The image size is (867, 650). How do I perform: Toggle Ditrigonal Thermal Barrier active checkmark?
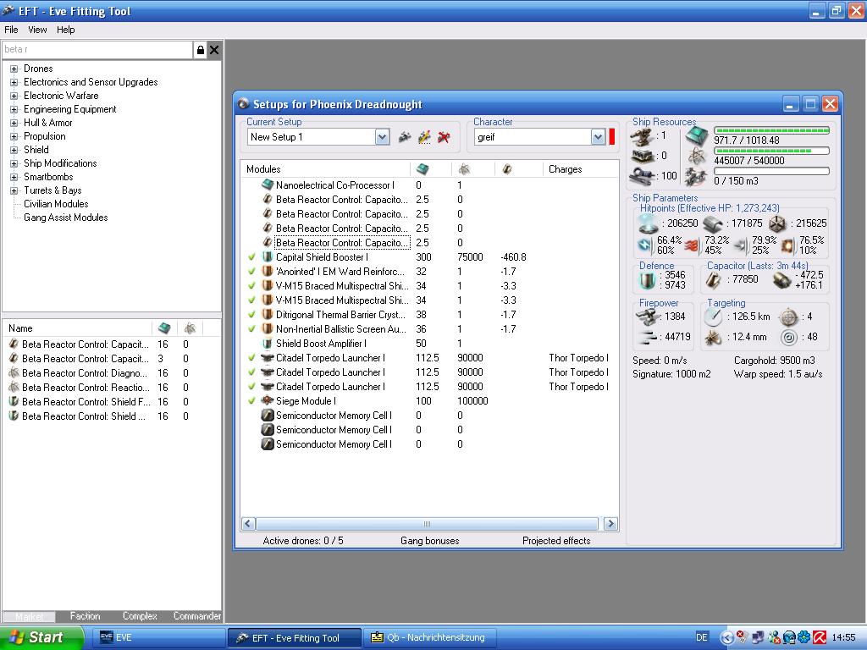click(252, 315)
